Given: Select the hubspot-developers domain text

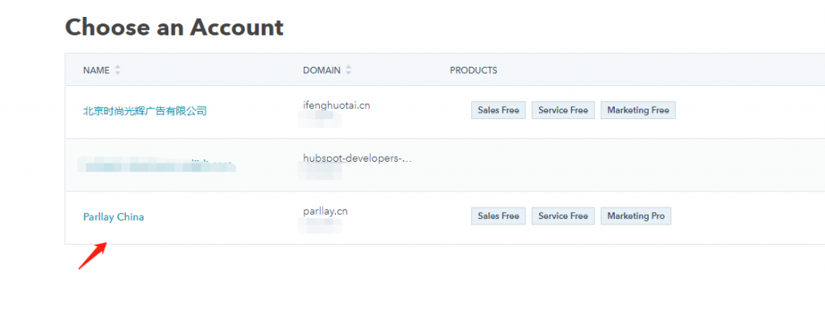Looking at the screenshot, I should (x=357, y=158).
